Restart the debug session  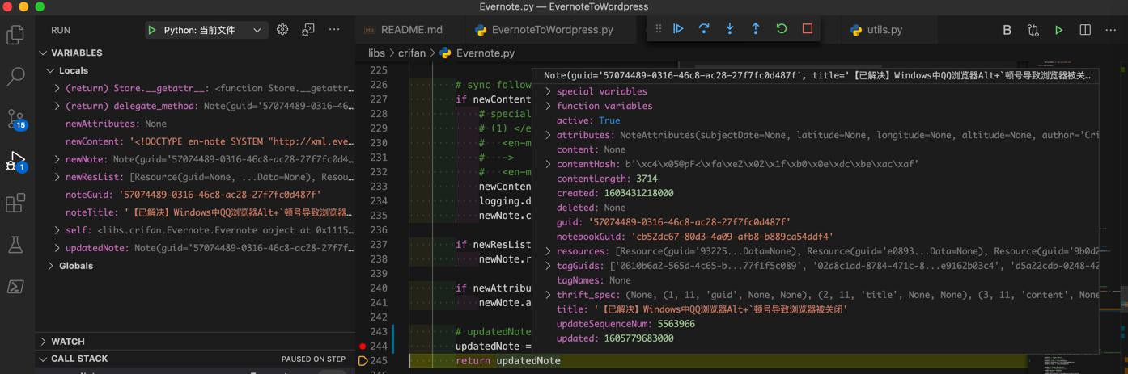click(782, 29)
